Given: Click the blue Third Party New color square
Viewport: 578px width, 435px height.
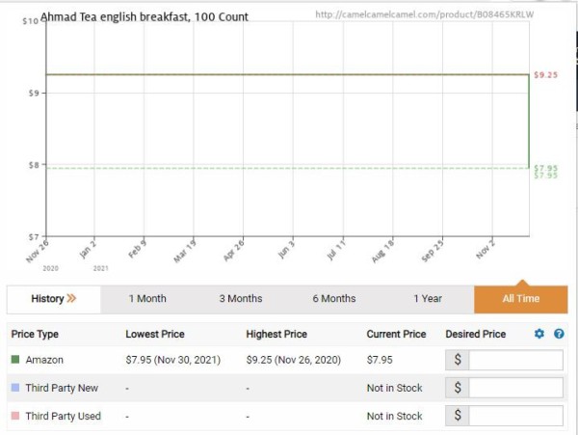Looking at the screenshot, I should point(15,388).
